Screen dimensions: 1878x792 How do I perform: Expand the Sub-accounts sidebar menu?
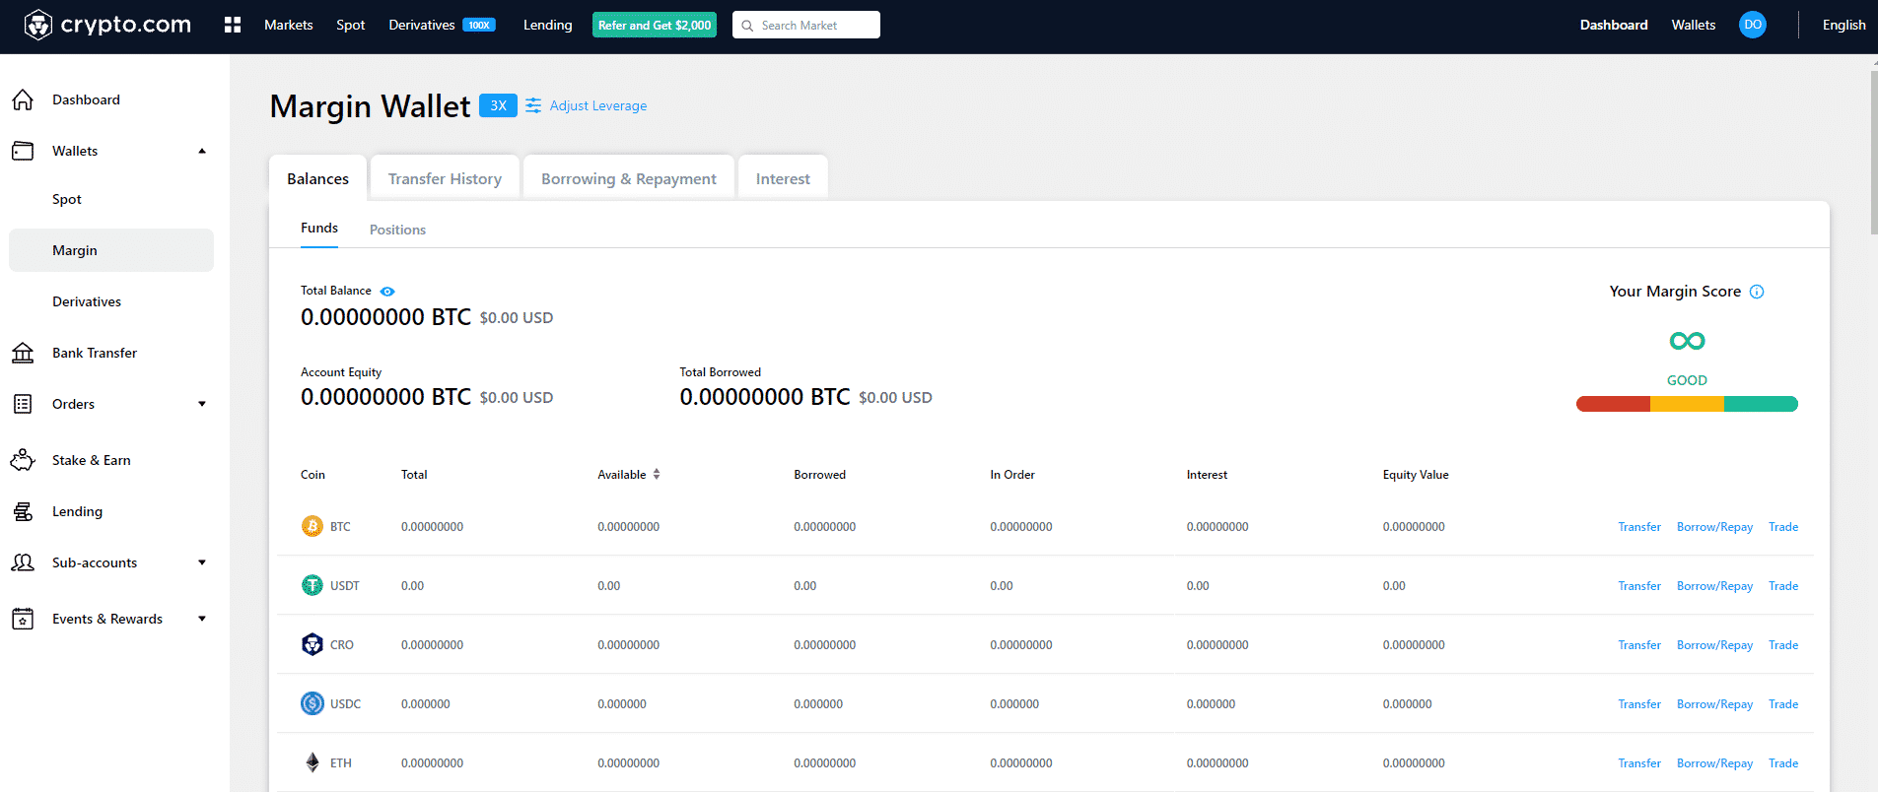pos(202,562)
